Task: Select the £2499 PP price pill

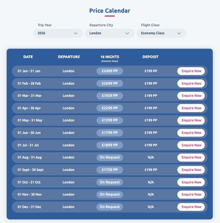Action: pyautogui.click(x=110, y=71)
